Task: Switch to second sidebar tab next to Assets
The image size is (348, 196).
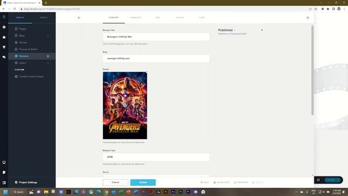Action: tap(43, 17)
